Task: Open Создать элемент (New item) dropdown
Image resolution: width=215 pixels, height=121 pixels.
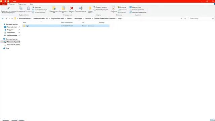Action: [x=101, y=7]
